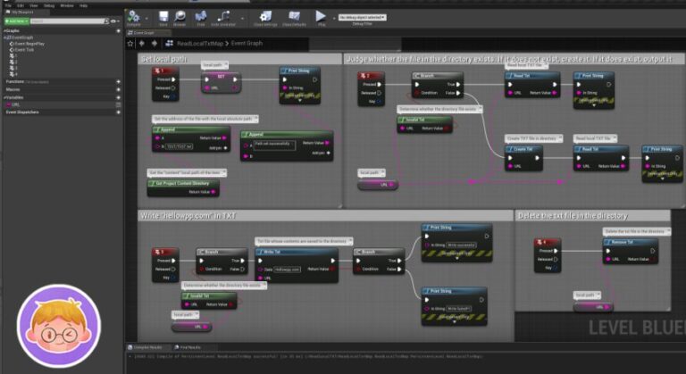
Task: Add a new variable via plus icon
Action: (x=118, y=97)
